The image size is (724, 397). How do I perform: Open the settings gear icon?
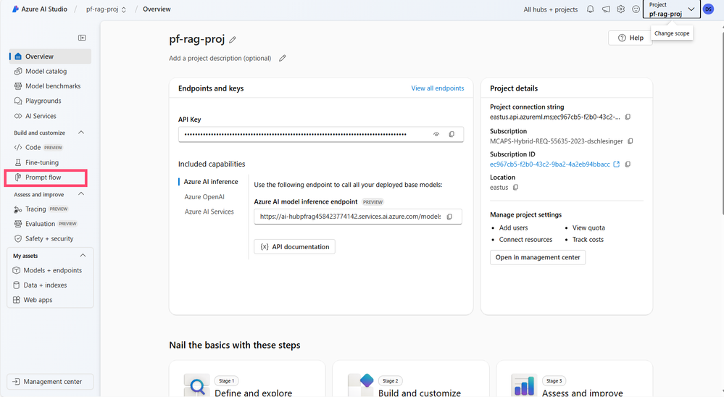[x=621, y=9]
